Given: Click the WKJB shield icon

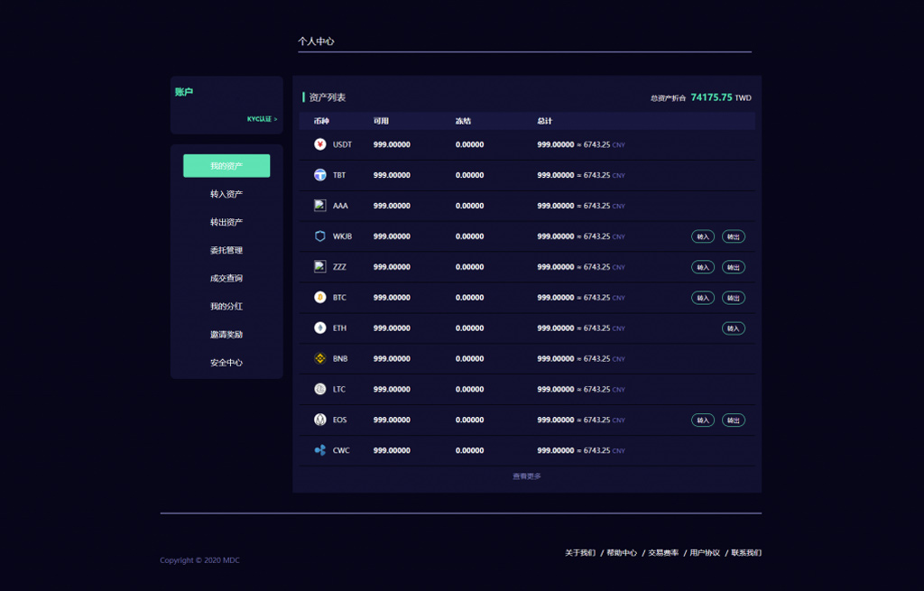Looking at the screenshot, I should tap(320, 235).
